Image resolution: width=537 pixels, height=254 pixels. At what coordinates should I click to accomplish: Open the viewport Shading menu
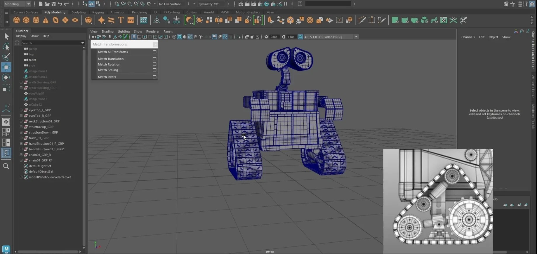tap(107, 32)
